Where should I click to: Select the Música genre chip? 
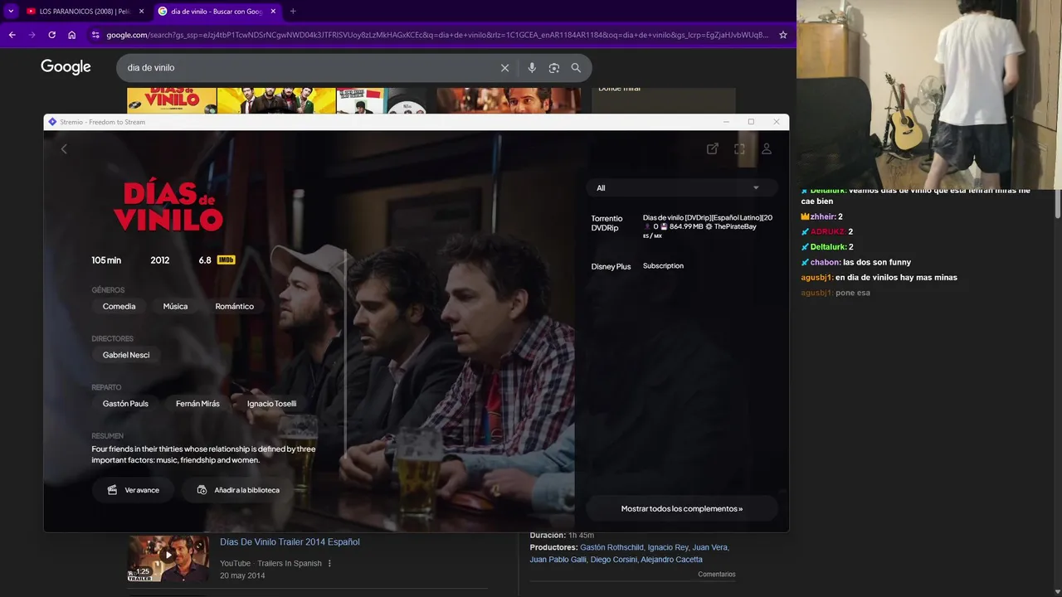click(175, 307)
